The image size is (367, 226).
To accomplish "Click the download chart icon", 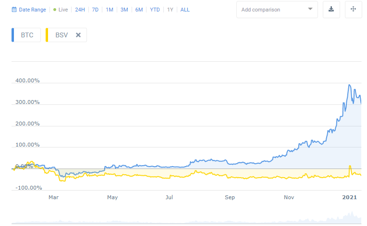I will point(331,9).
